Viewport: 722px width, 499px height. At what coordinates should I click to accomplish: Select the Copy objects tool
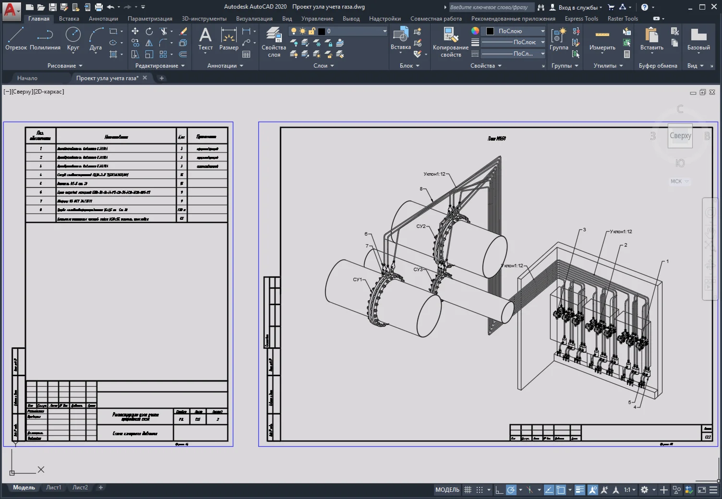(x=135, y=43)
